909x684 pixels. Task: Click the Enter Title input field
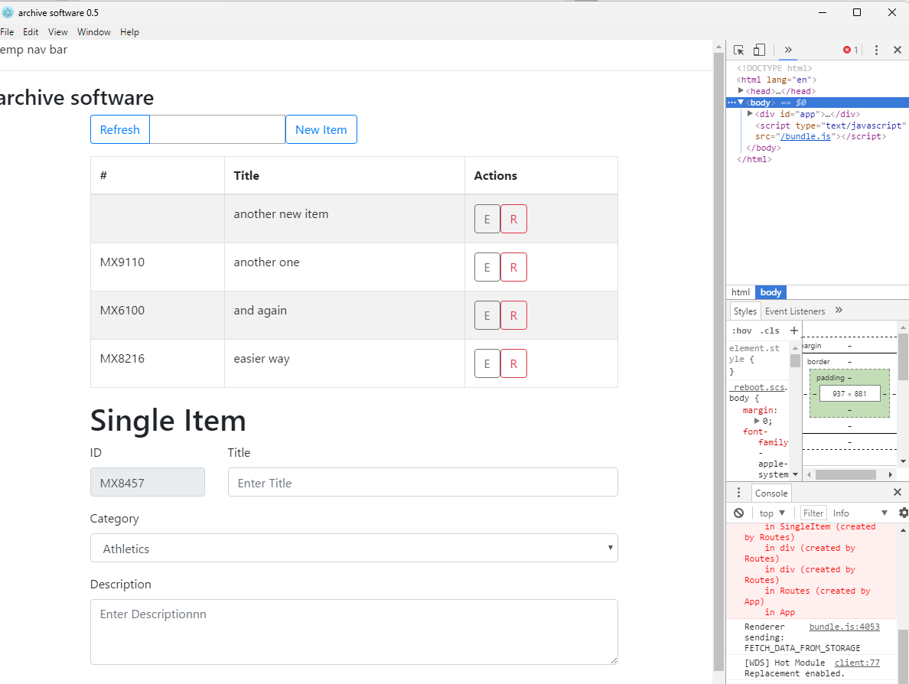pyautogui.click(x=422, y=482)
